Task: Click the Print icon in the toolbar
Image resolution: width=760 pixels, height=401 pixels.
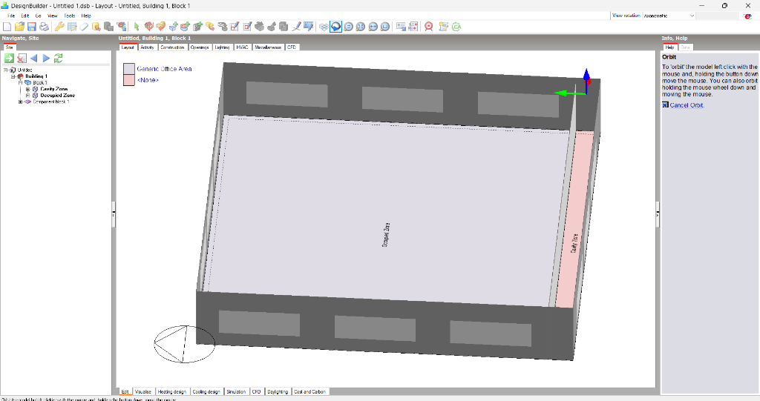Action: coord(44,27)
